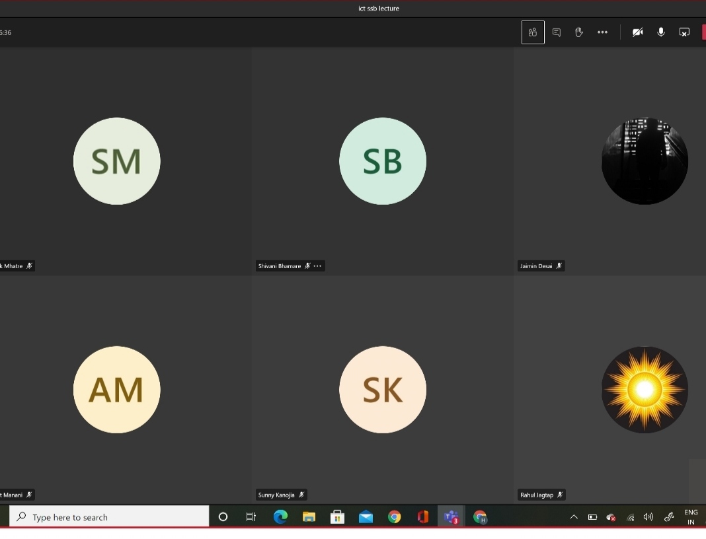
Task: Open Cortana circle button
Action: pos(223,517)
